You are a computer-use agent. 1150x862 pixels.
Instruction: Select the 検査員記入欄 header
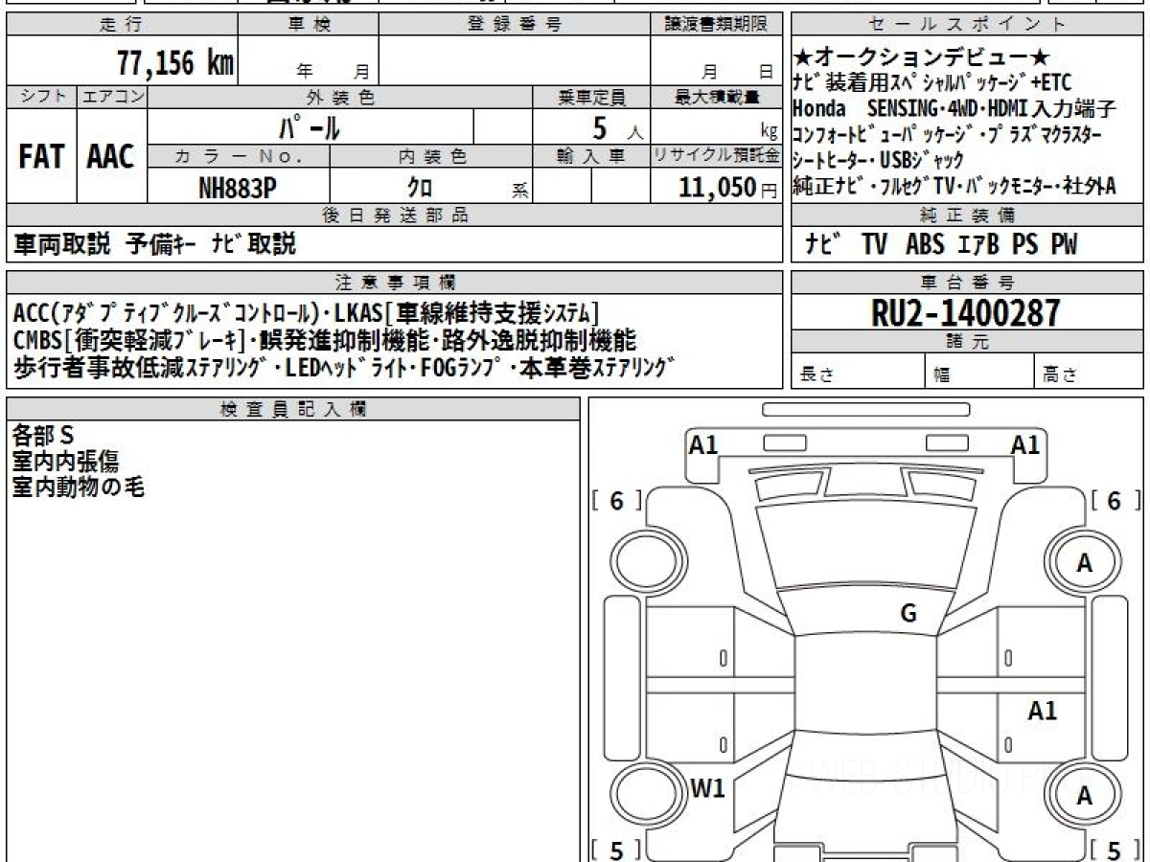[293, 409]
